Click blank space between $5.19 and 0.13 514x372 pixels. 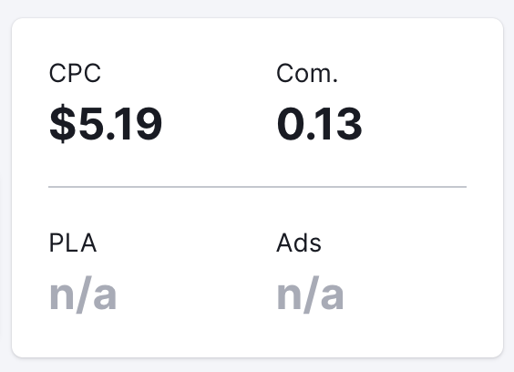tap(219, 124)
